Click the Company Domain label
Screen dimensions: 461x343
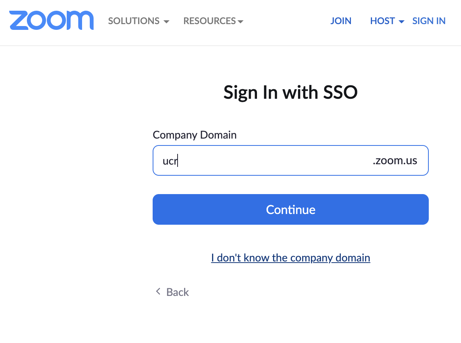[x=195, y=135]
